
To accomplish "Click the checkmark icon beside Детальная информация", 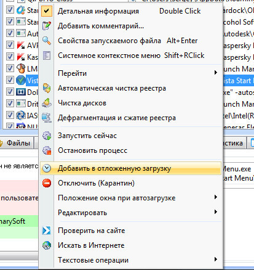I will click(47, 11).
